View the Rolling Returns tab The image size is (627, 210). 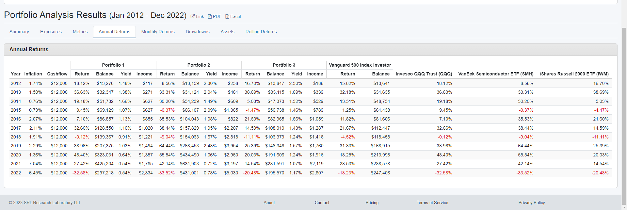(x=261, y=32)
